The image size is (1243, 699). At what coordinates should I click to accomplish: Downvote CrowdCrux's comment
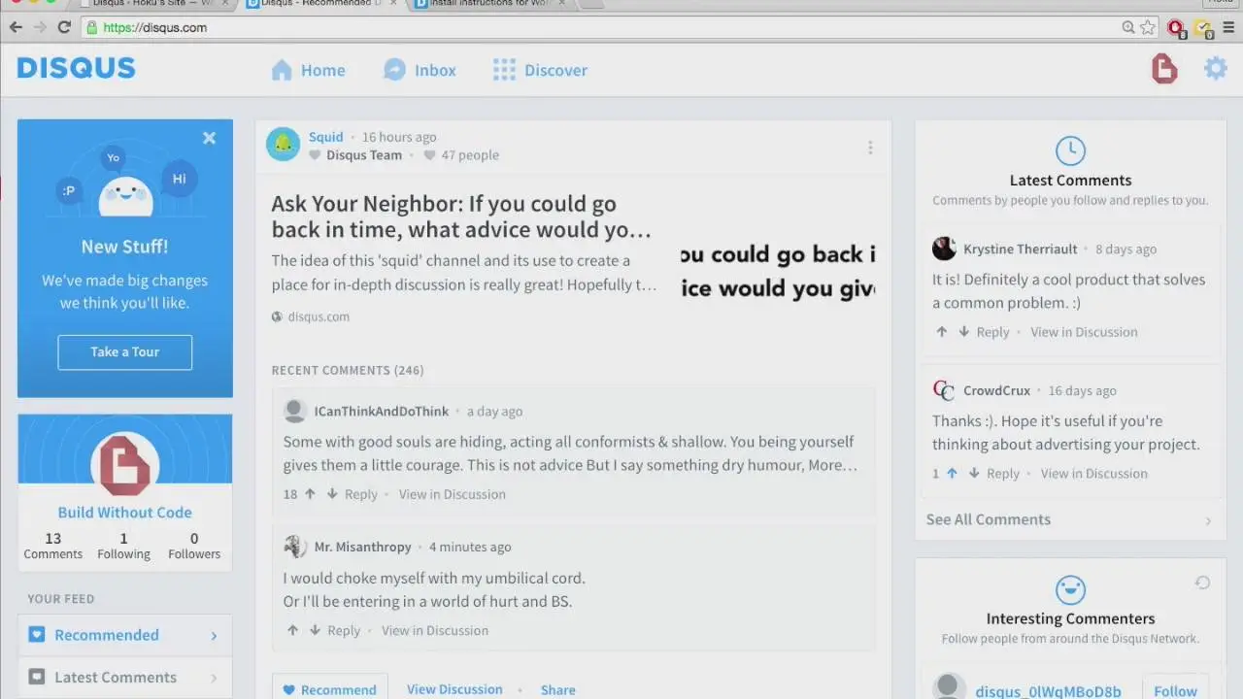pos(974,474)
